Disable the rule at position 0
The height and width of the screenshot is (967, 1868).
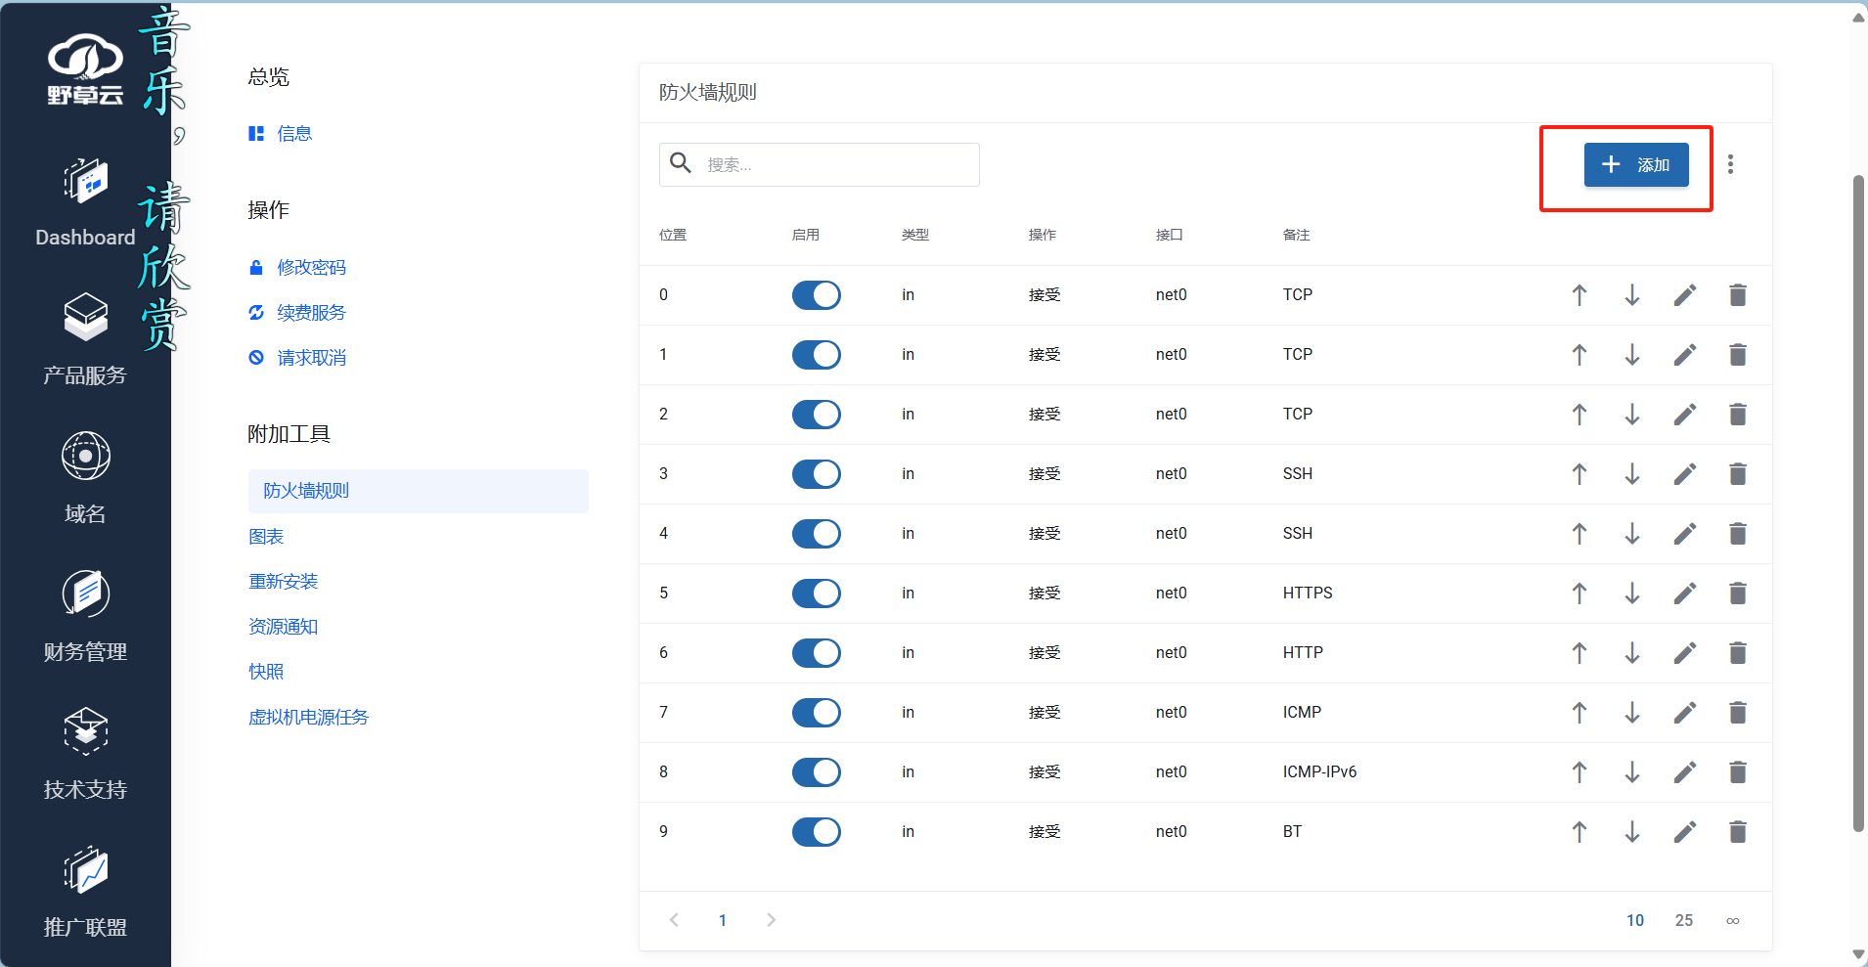817,295
